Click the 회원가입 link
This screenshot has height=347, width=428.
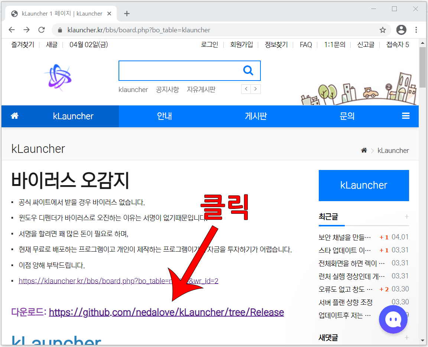point(241,45)
